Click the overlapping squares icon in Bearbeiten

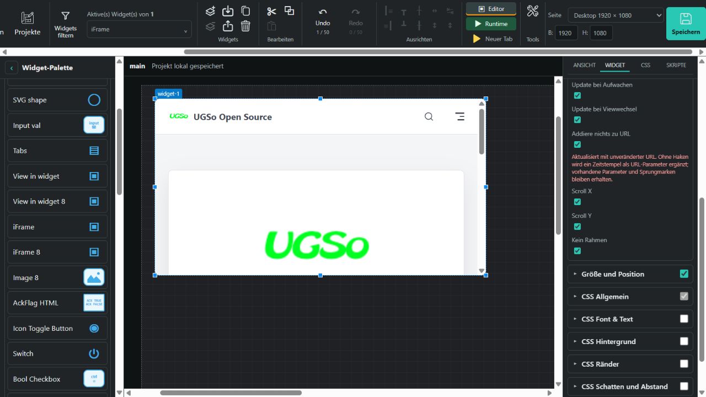289,10
